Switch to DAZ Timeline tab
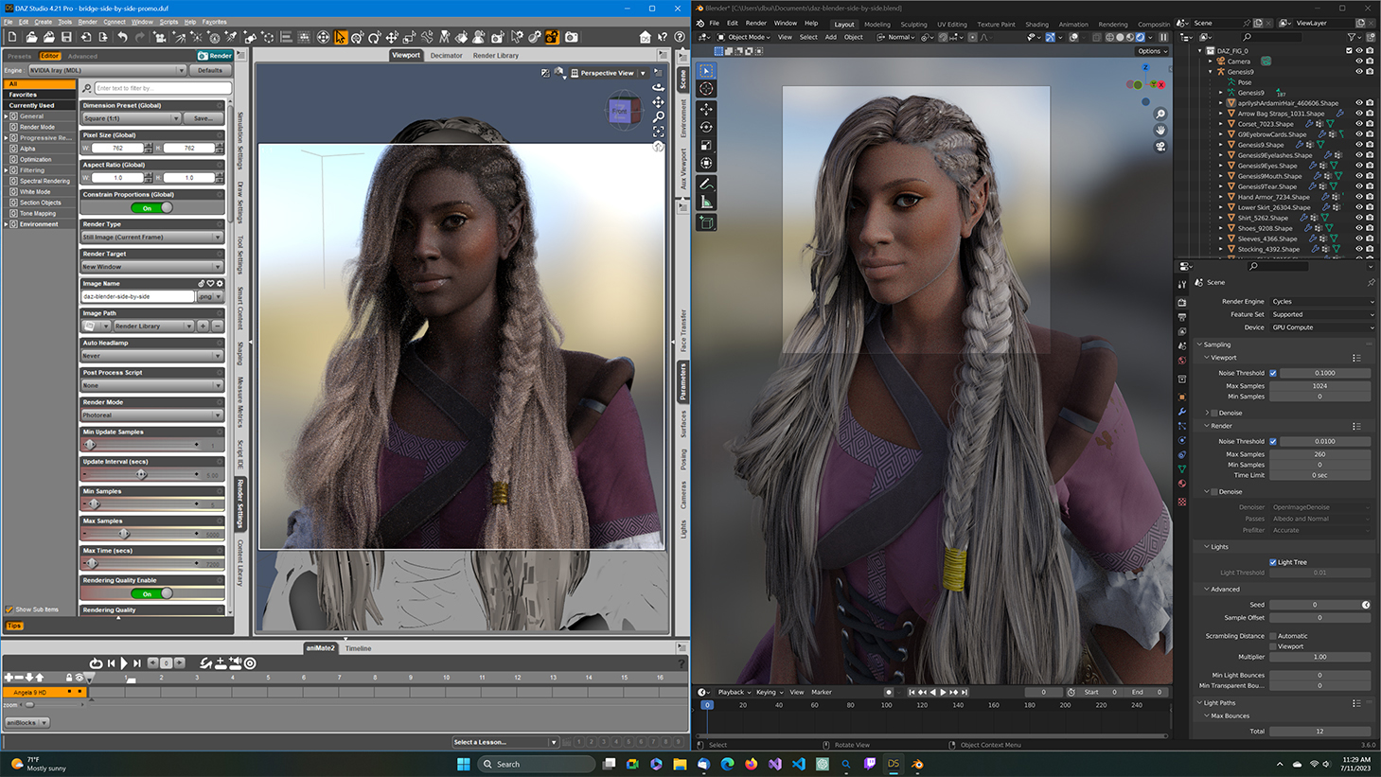The image size is (1381, 777). [x=358, y=648]
